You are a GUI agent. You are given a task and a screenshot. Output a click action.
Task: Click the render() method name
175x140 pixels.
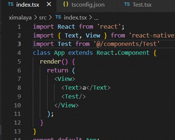50,62
